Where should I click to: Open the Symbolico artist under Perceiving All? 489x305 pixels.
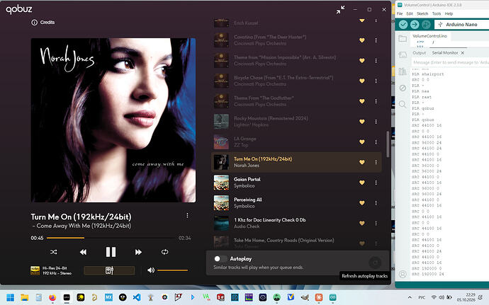tap(244, 206)
